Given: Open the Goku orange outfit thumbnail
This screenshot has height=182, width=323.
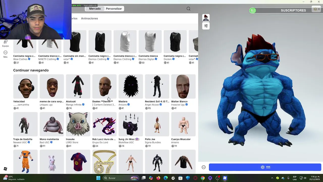Looking at the screenshot, I should pyautogui.click(x=25, y=162).
